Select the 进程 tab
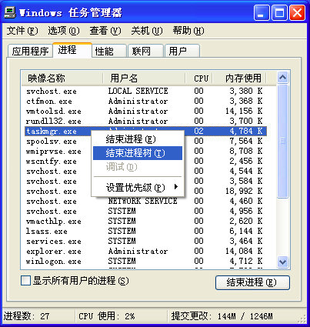The width and height of the screenshot is (310, 327). (72, 50)
